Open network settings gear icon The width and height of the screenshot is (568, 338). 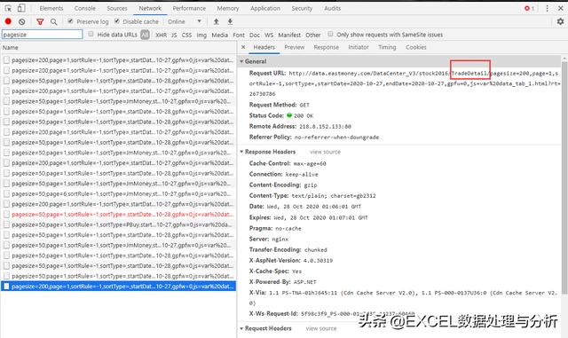tap(560, 21)
